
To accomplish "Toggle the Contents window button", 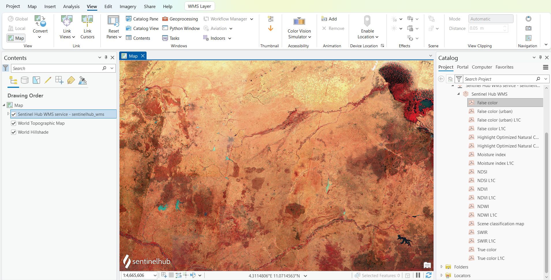I will pyautogui.click(x=138, y=38).
